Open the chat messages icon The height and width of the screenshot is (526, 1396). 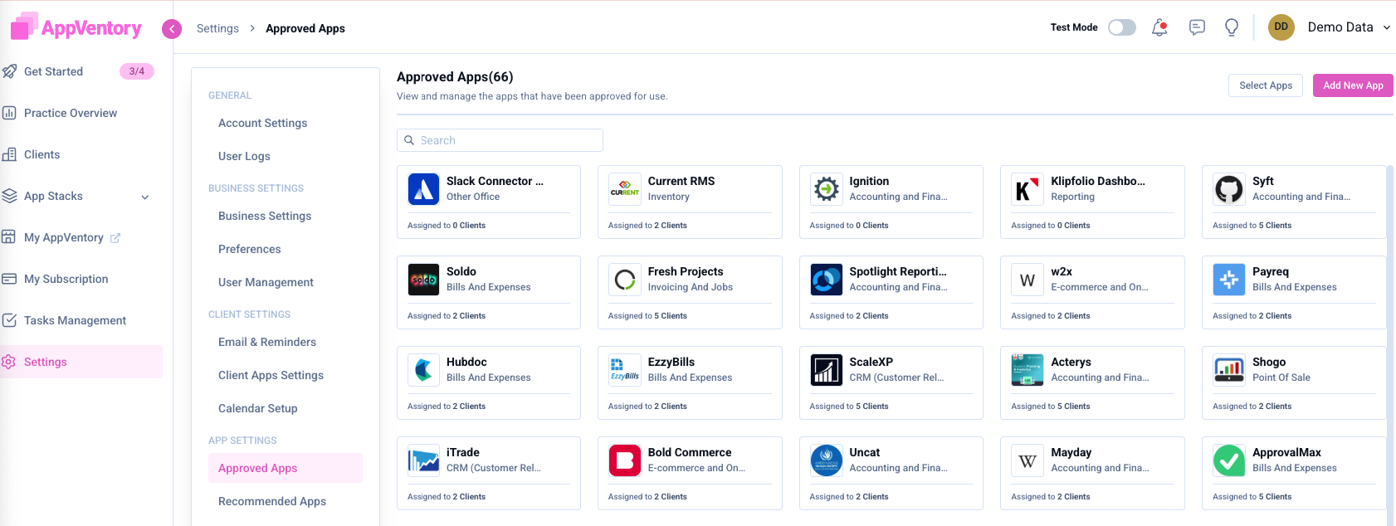(1197, 27)
